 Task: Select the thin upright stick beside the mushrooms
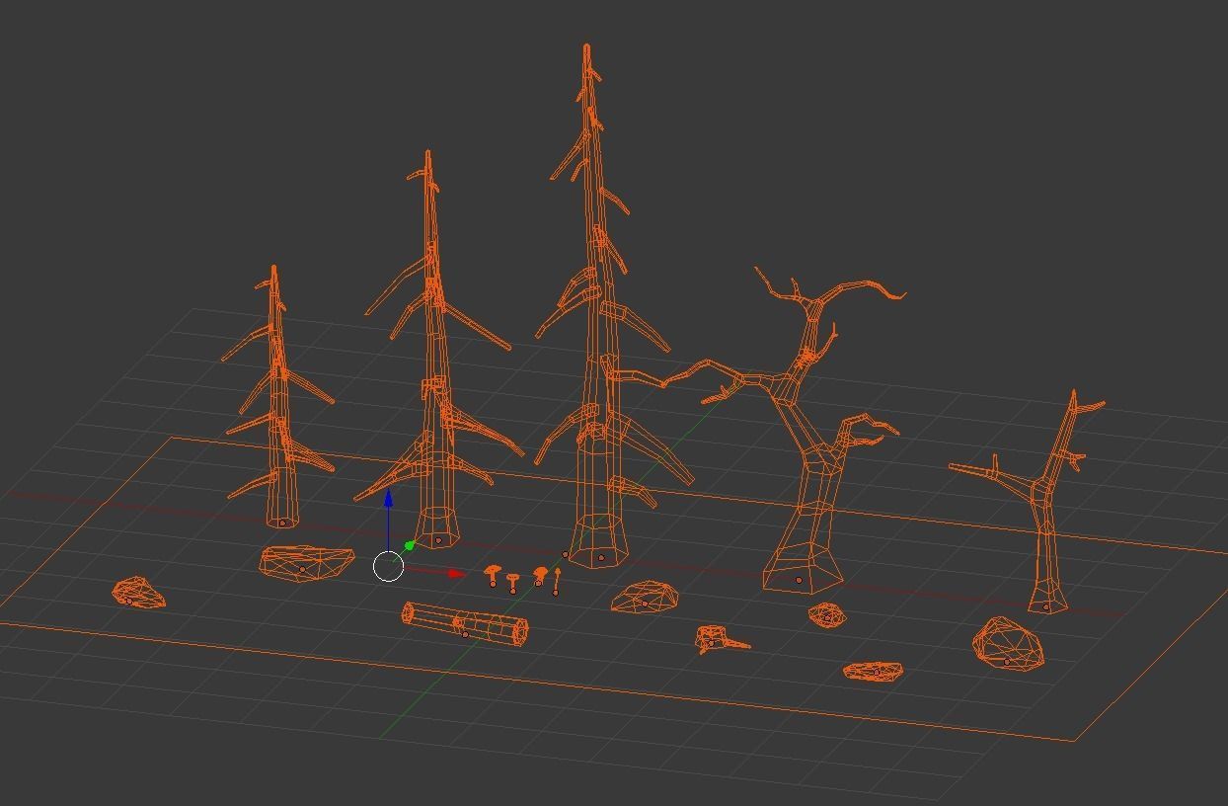click(557, 581)
